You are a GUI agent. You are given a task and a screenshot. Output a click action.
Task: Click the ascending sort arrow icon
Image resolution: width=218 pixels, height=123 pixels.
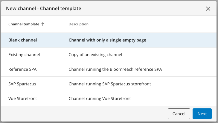43,24
